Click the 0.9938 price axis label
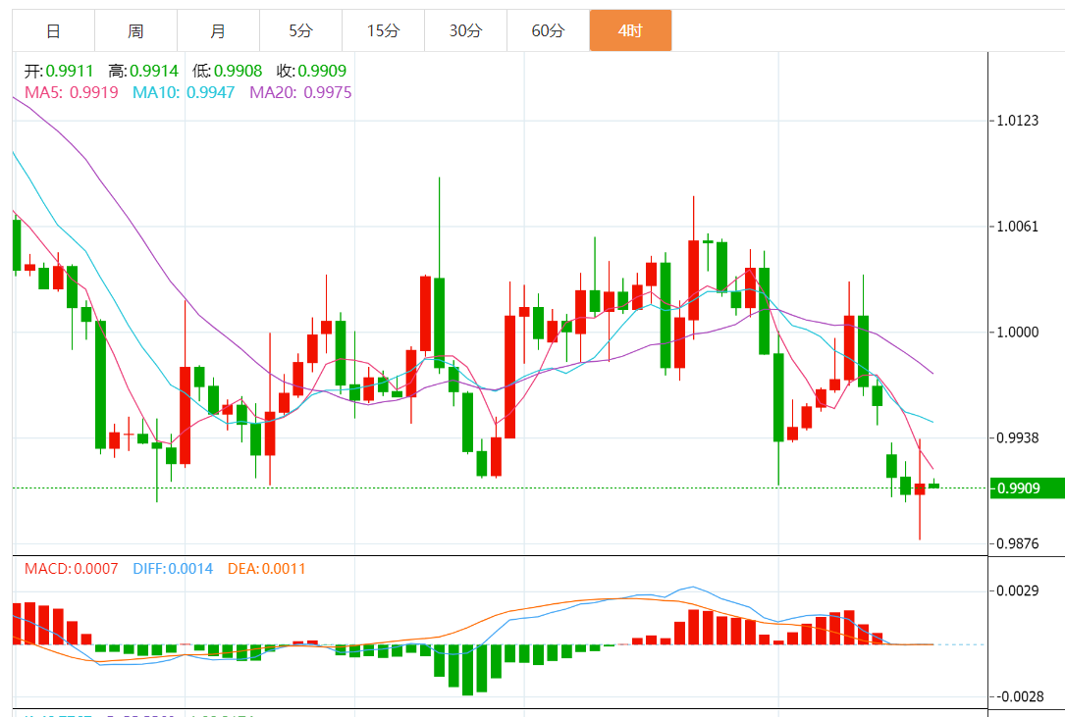Viewport: 1065px width, 717px height. [x=1018, y=437]
